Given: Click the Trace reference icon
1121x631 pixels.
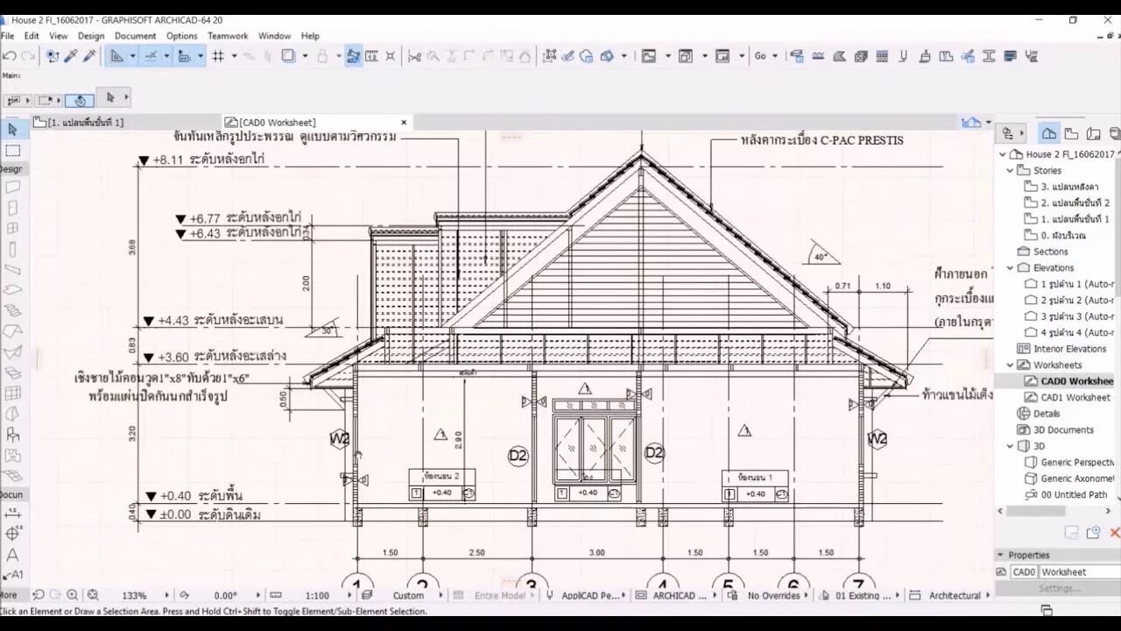Looking at the screenshot, I should coord(289,56).
